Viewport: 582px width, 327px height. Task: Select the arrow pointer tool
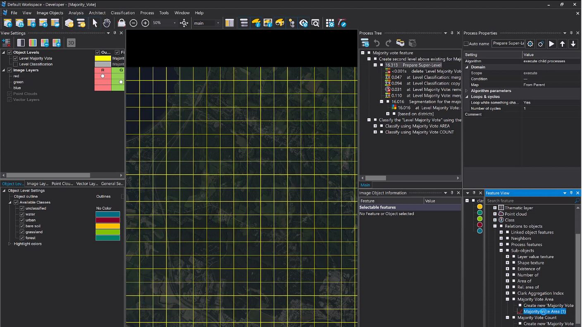pos(95,23)
